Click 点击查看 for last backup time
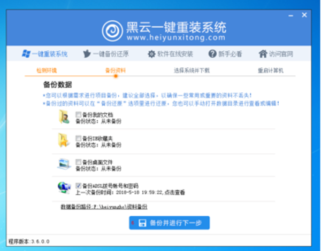Viewport: 321px width, 251px height. (x=174, y=193)
